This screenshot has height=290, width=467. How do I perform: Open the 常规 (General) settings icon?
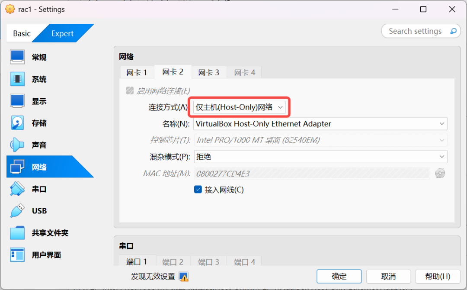(17, 57)
